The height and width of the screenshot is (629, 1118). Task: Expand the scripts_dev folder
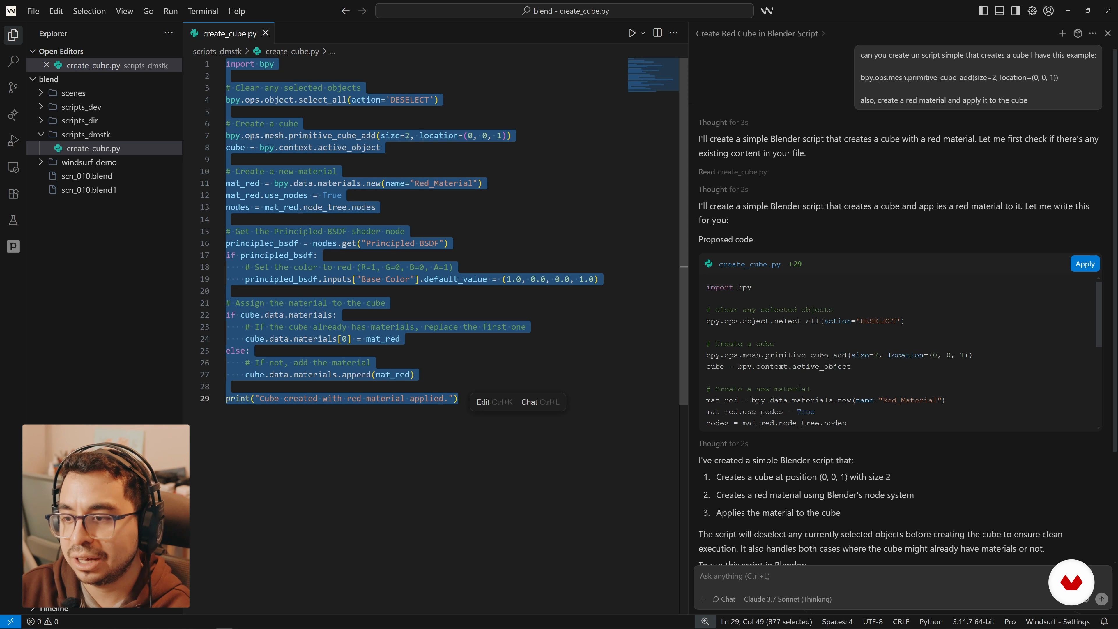click(81, 107)
